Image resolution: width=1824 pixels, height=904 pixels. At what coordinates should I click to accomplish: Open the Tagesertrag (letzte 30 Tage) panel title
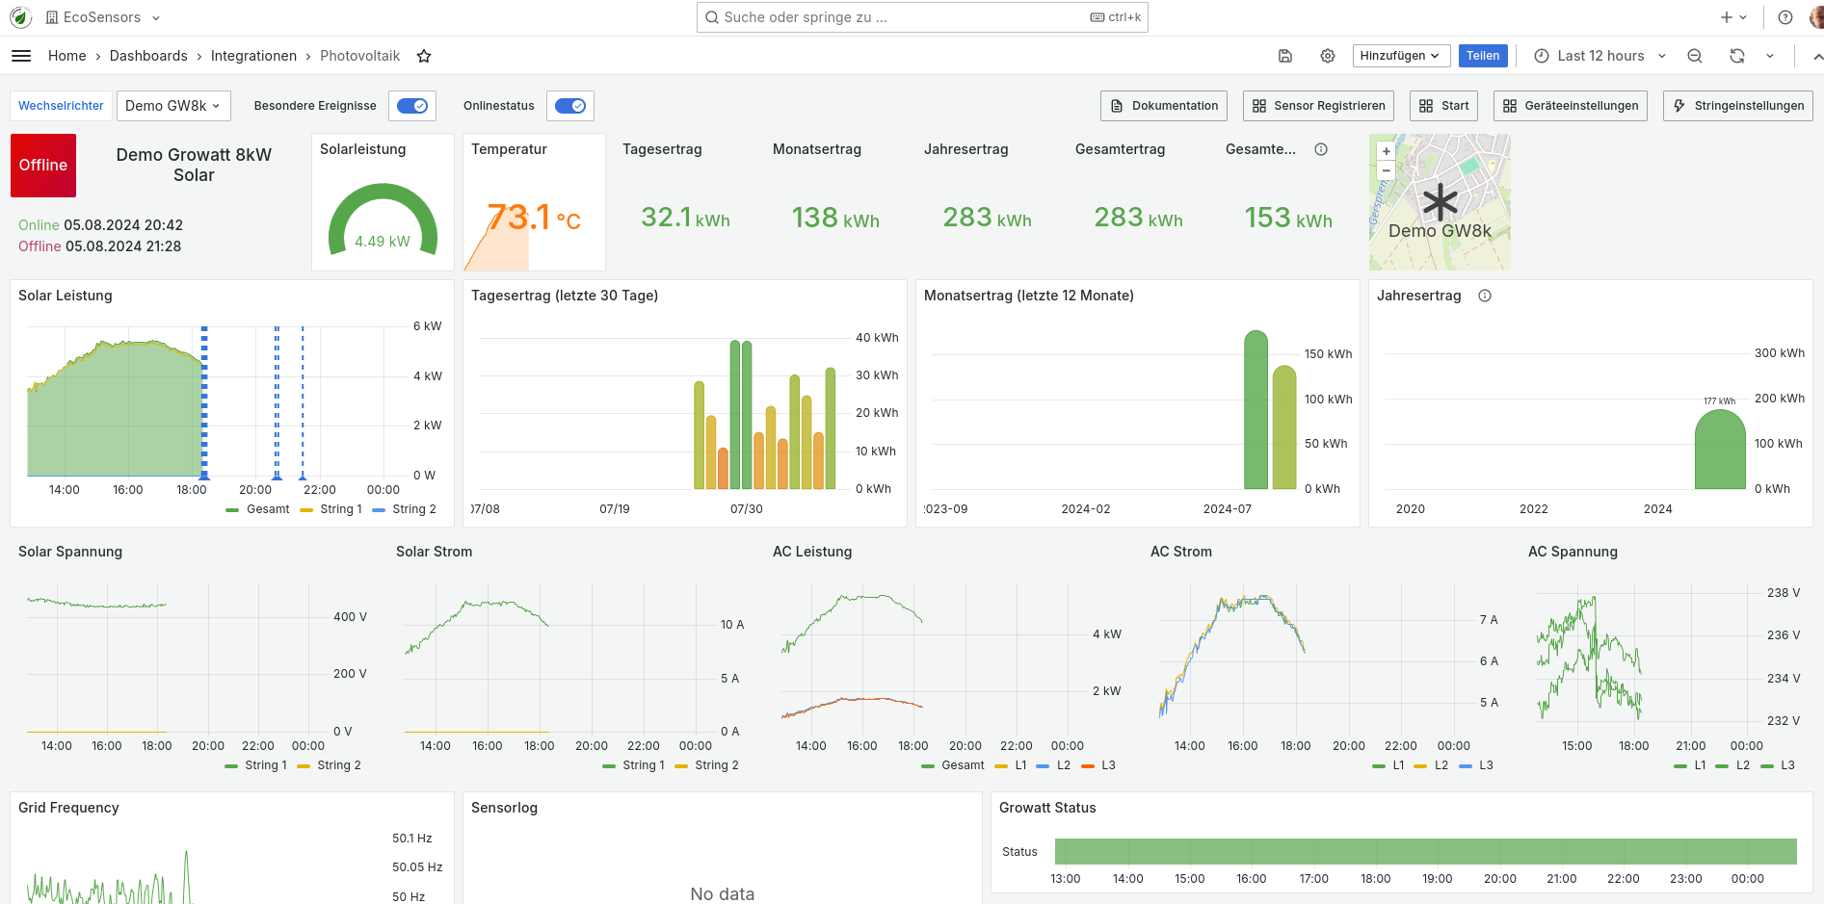coord(565,296)
